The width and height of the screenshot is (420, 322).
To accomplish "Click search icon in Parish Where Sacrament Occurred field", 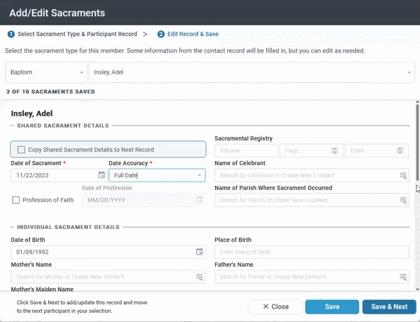I will click(403, 200).
